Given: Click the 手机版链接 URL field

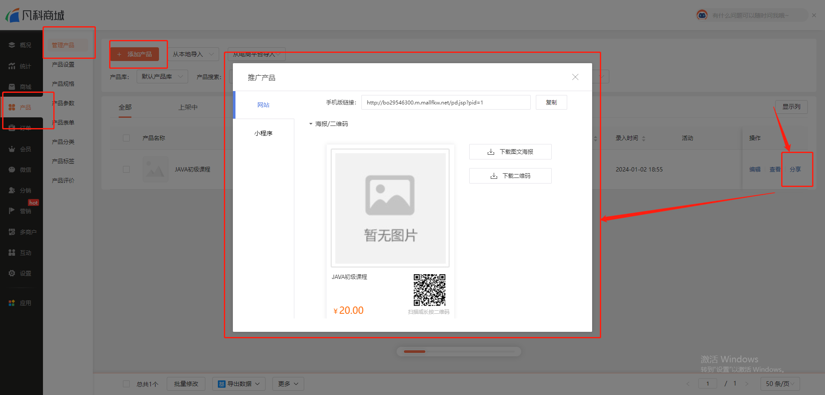Looking at the screenshot, I should (446, 102).
